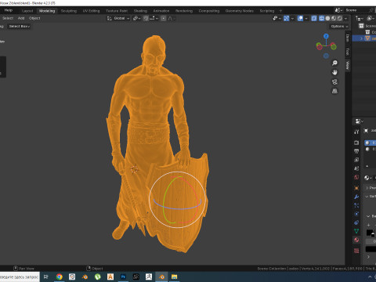
Task: Open the View Layer properties tab
Action: (356, 160)
